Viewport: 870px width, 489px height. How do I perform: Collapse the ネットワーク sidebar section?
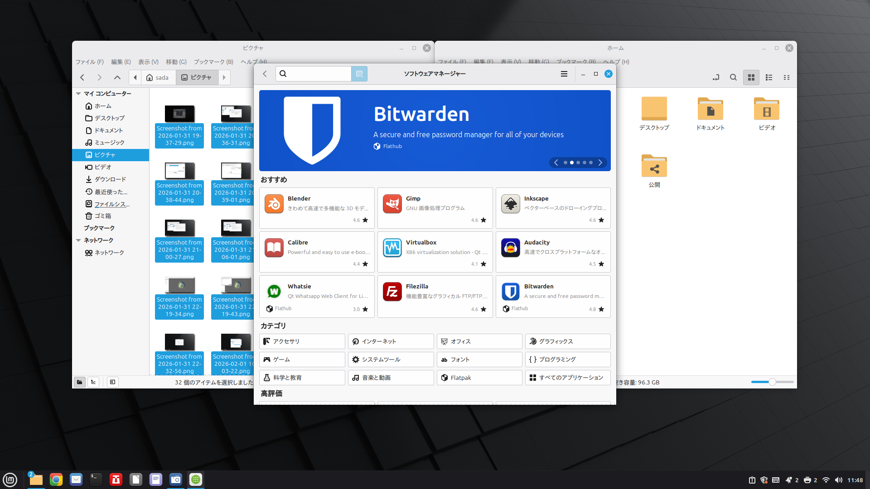(x=78, y=240)
